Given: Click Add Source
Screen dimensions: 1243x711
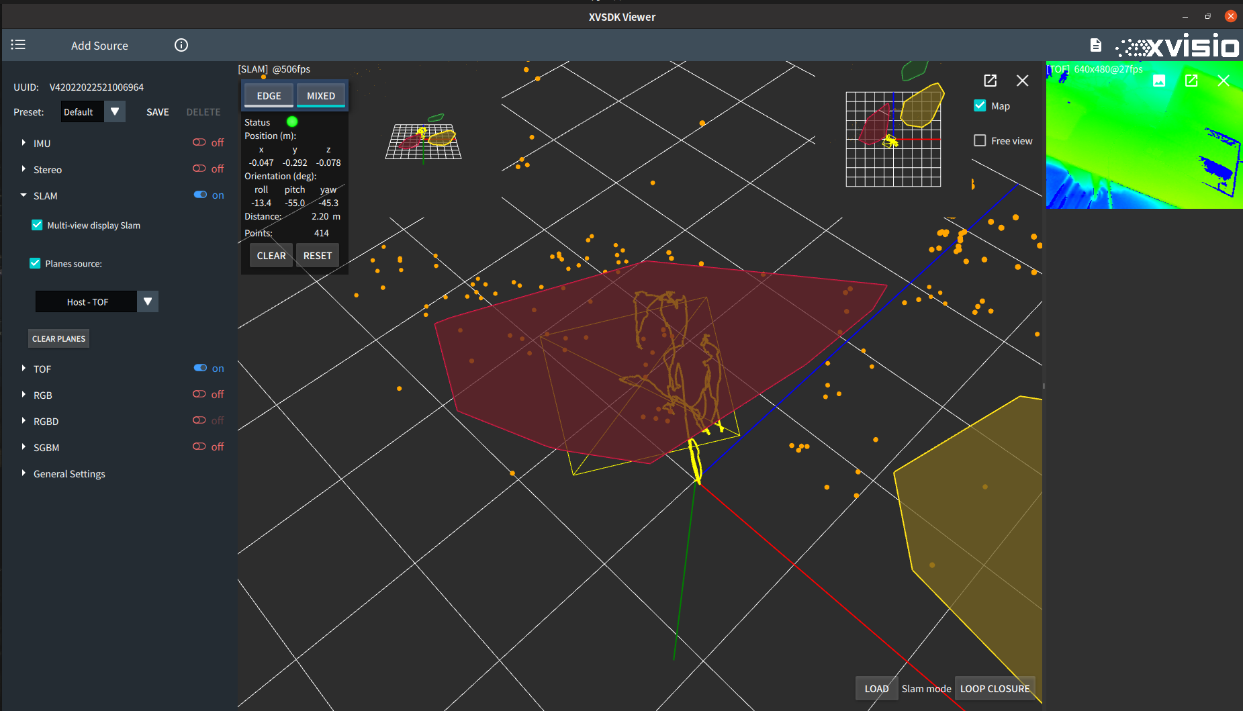Looking at the screenshot, I should click(x=99, y=46).
